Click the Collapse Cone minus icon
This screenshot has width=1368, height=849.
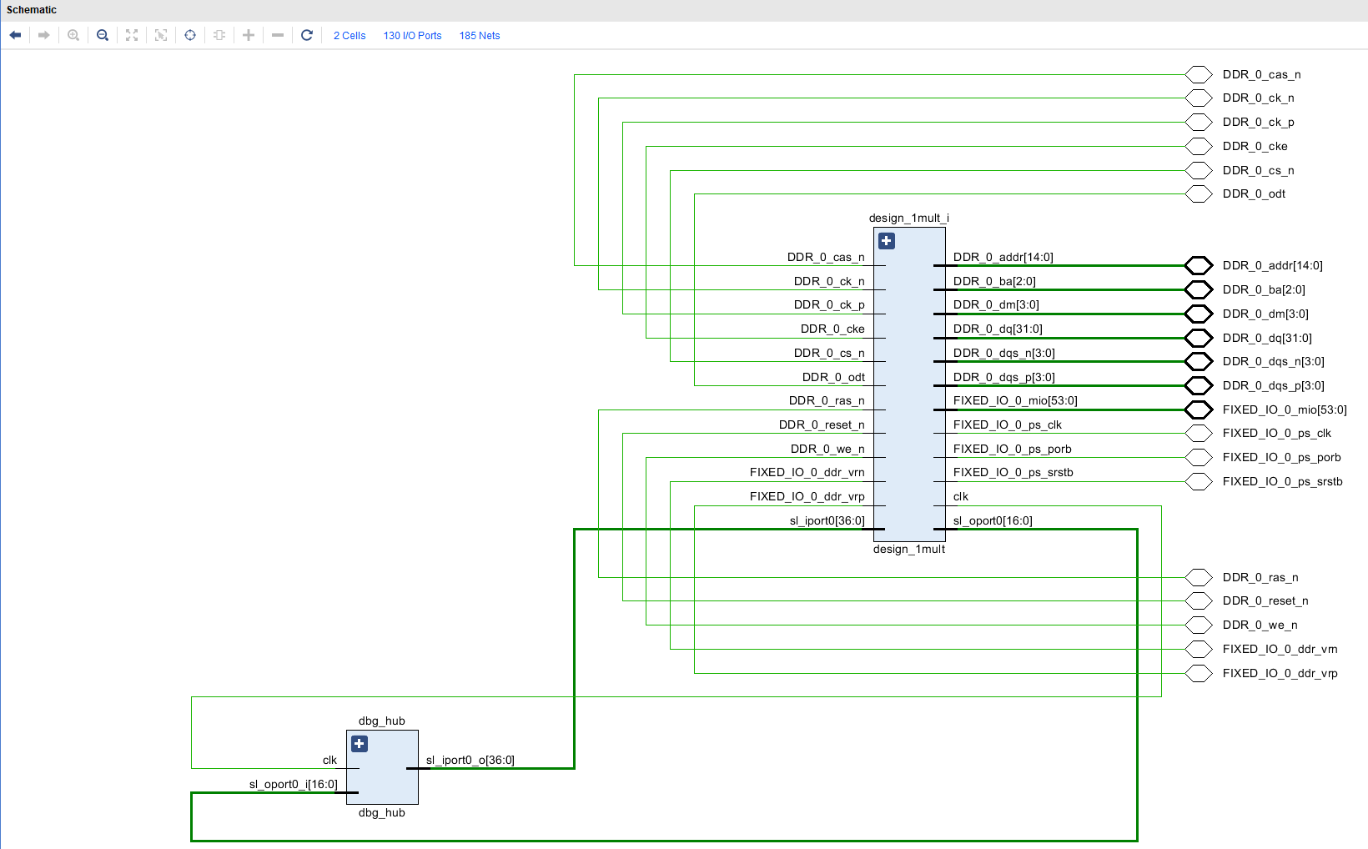(277, 35)
